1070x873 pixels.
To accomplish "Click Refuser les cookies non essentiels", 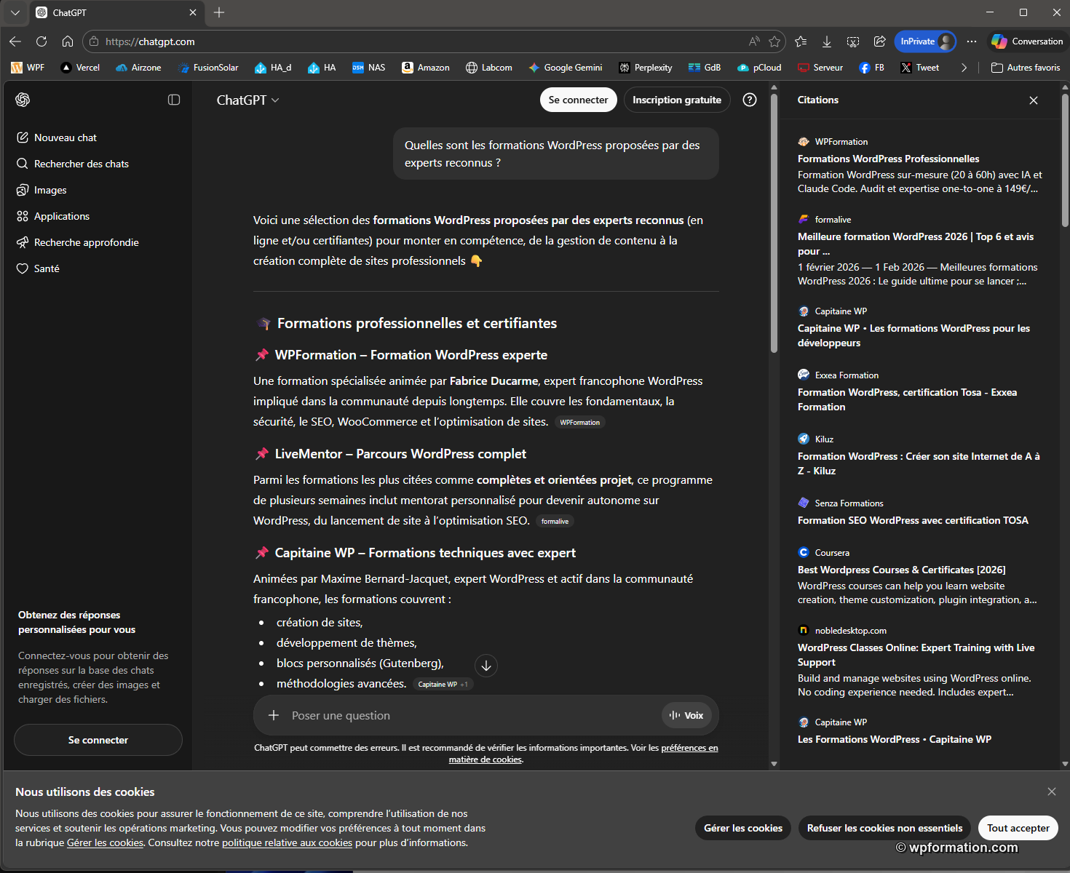I will coord(884,828).
